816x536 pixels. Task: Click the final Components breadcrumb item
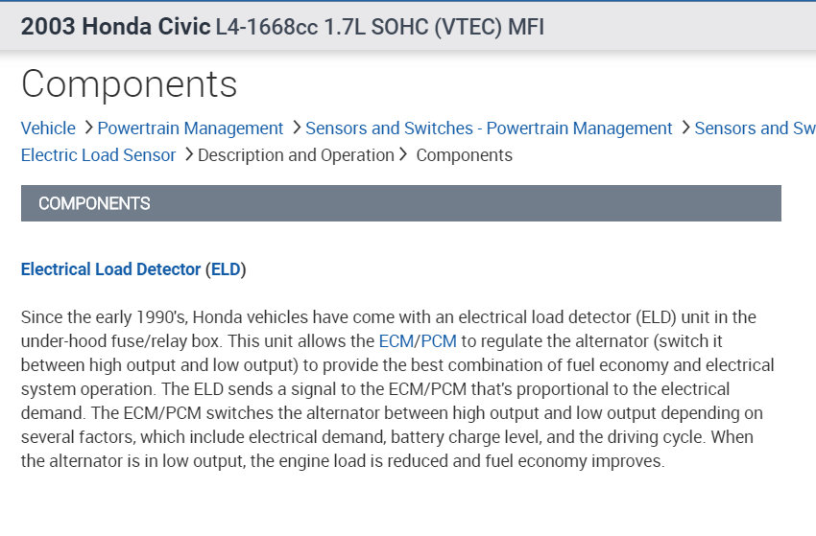tap(464, 155)
